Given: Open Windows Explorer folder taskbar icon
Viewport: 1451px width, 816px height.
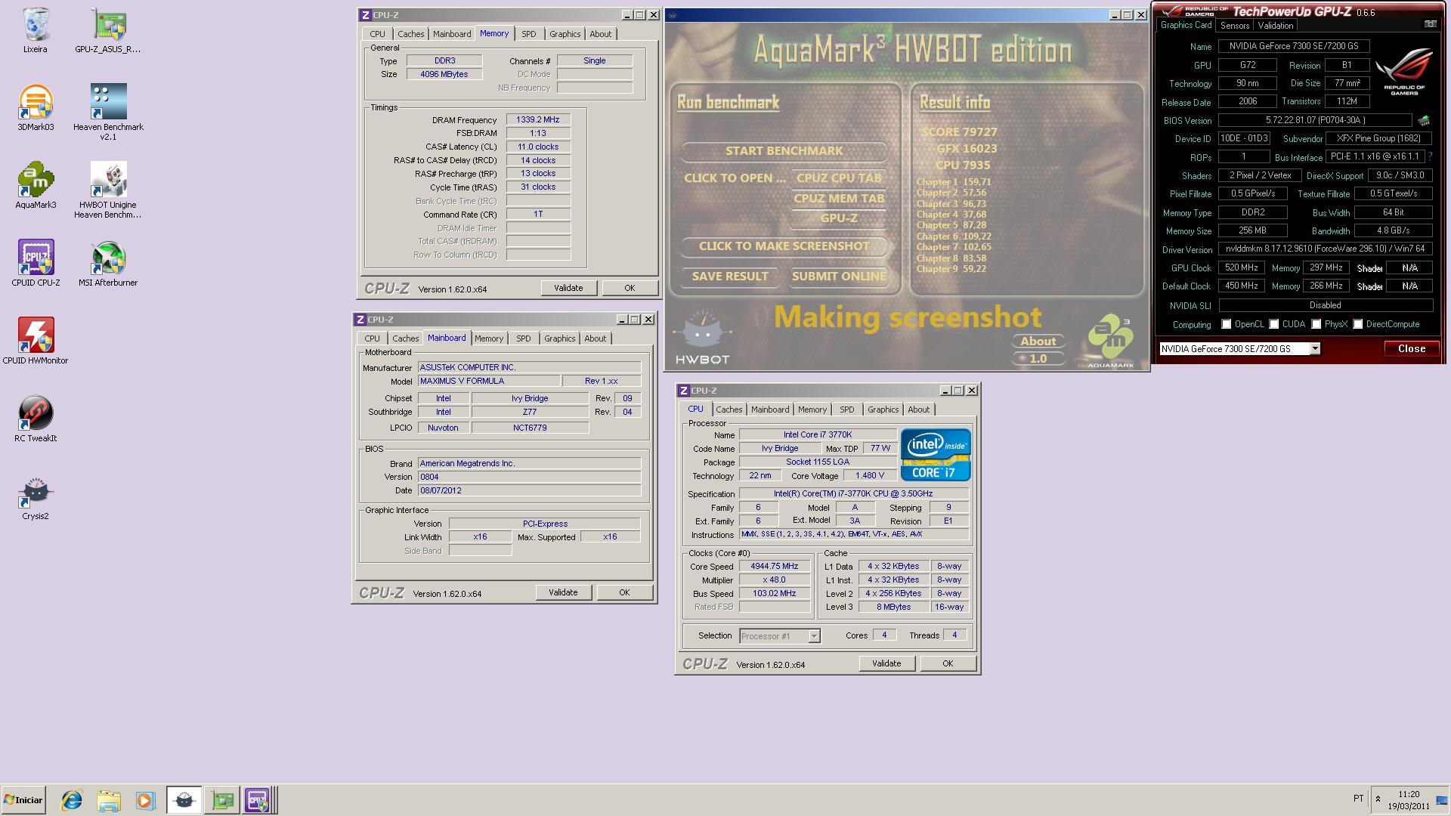Looking at the screenshot, I should click(x=109, y=800).
